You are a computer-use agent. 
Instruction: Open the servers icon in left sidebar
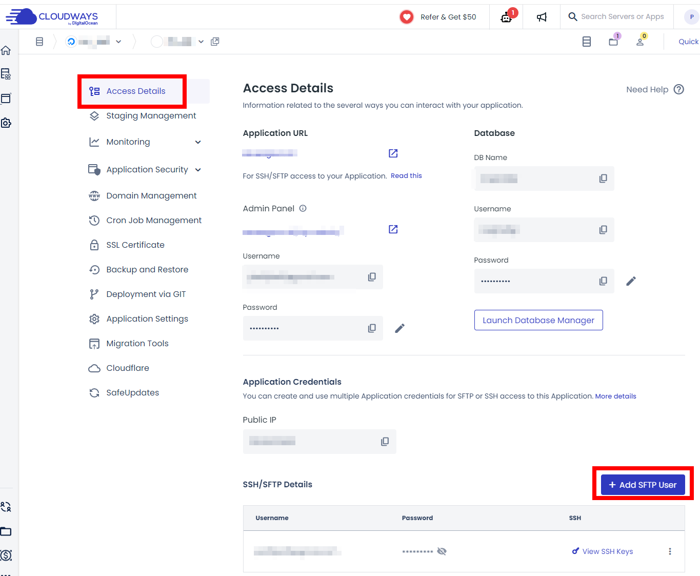(x=6, y=74)
